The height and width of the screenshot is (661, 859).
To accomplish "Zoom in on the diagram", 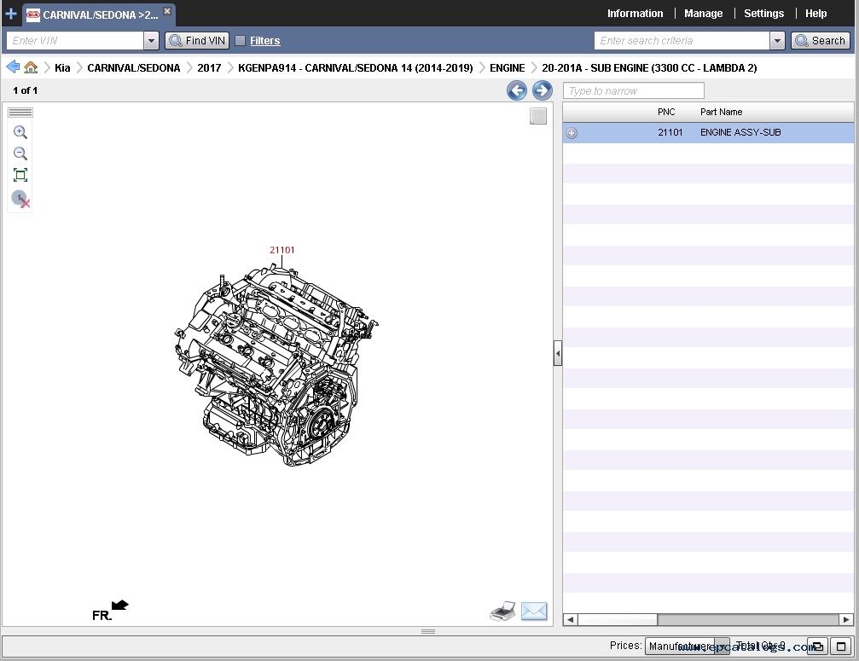I will point(20,132).
